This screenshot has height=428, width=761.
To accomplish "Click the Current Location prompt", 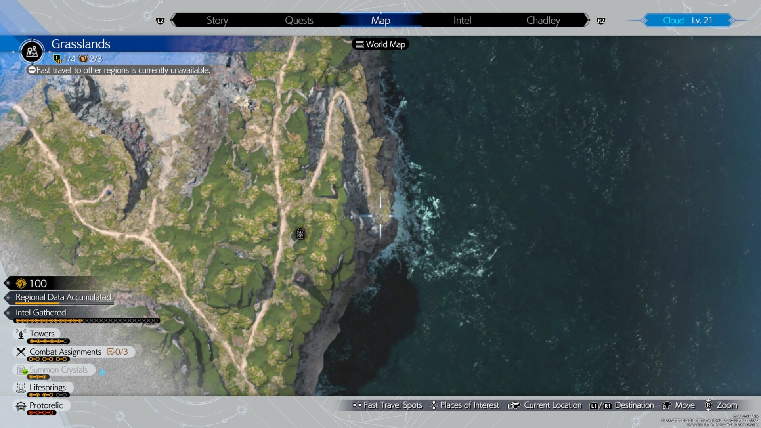I will (x=545, y=405).
